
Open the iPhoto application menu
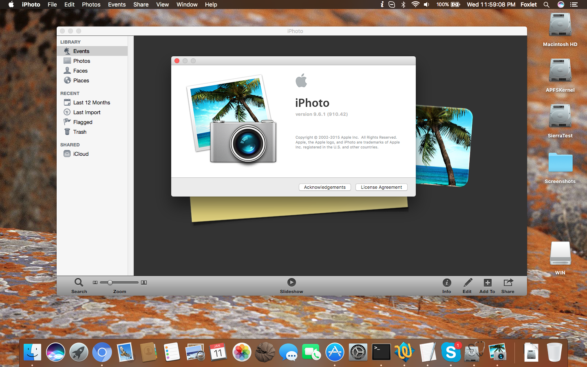tap(31, 4)
